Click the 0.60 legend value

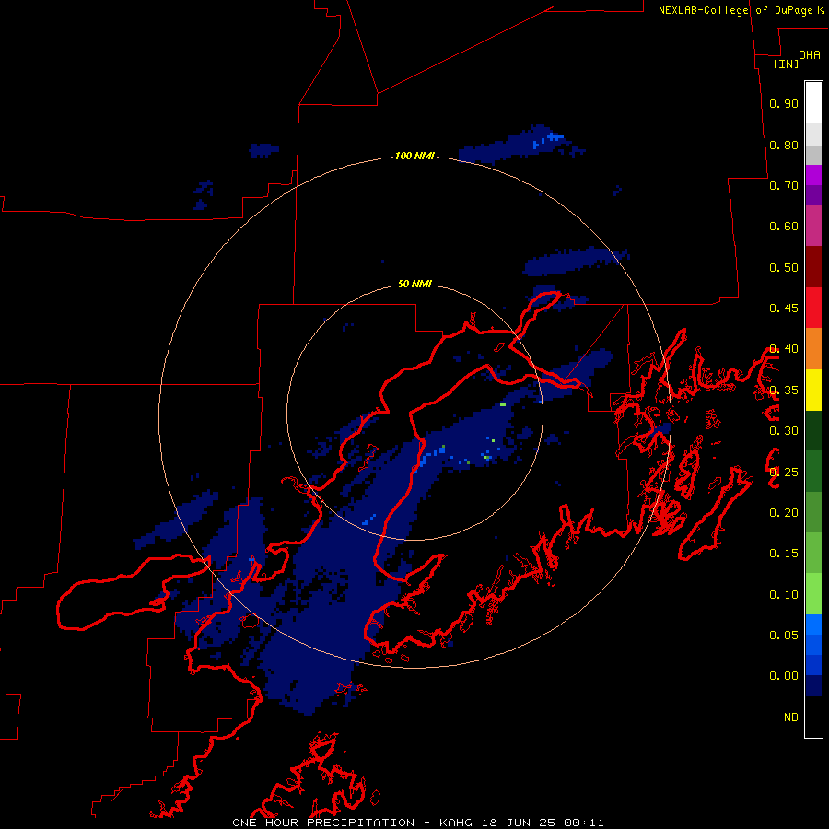coord(784,227)
